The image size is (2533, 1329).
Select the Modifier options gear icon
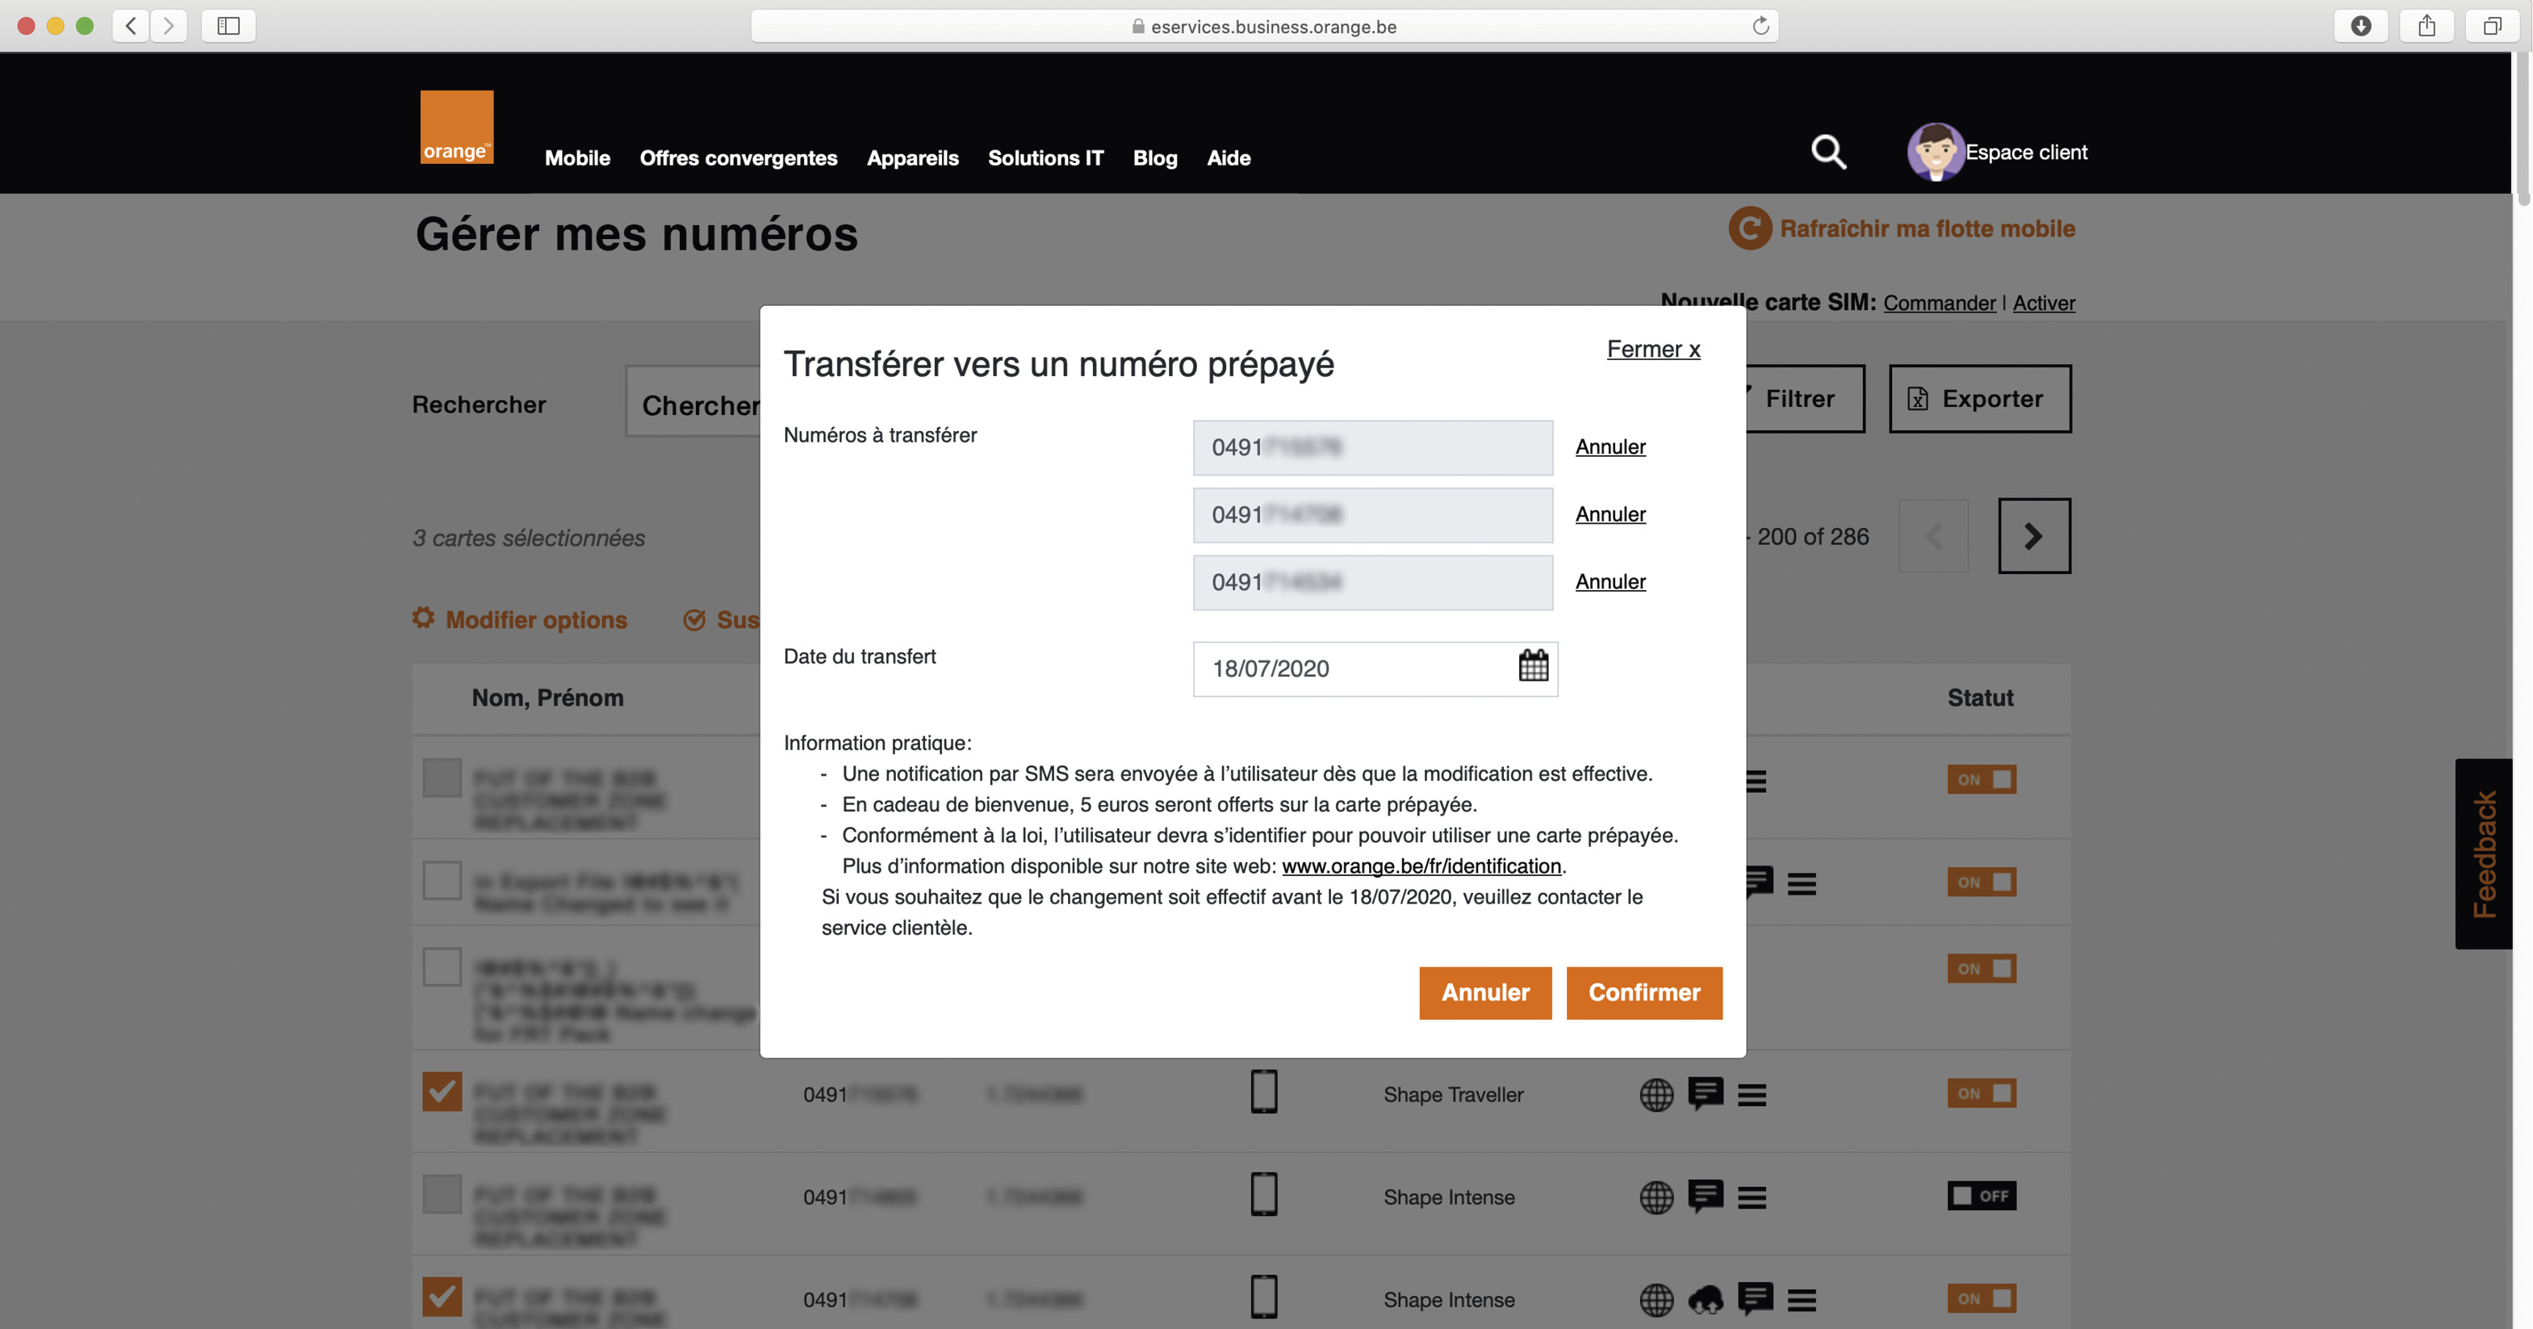[x=424, y=618]
